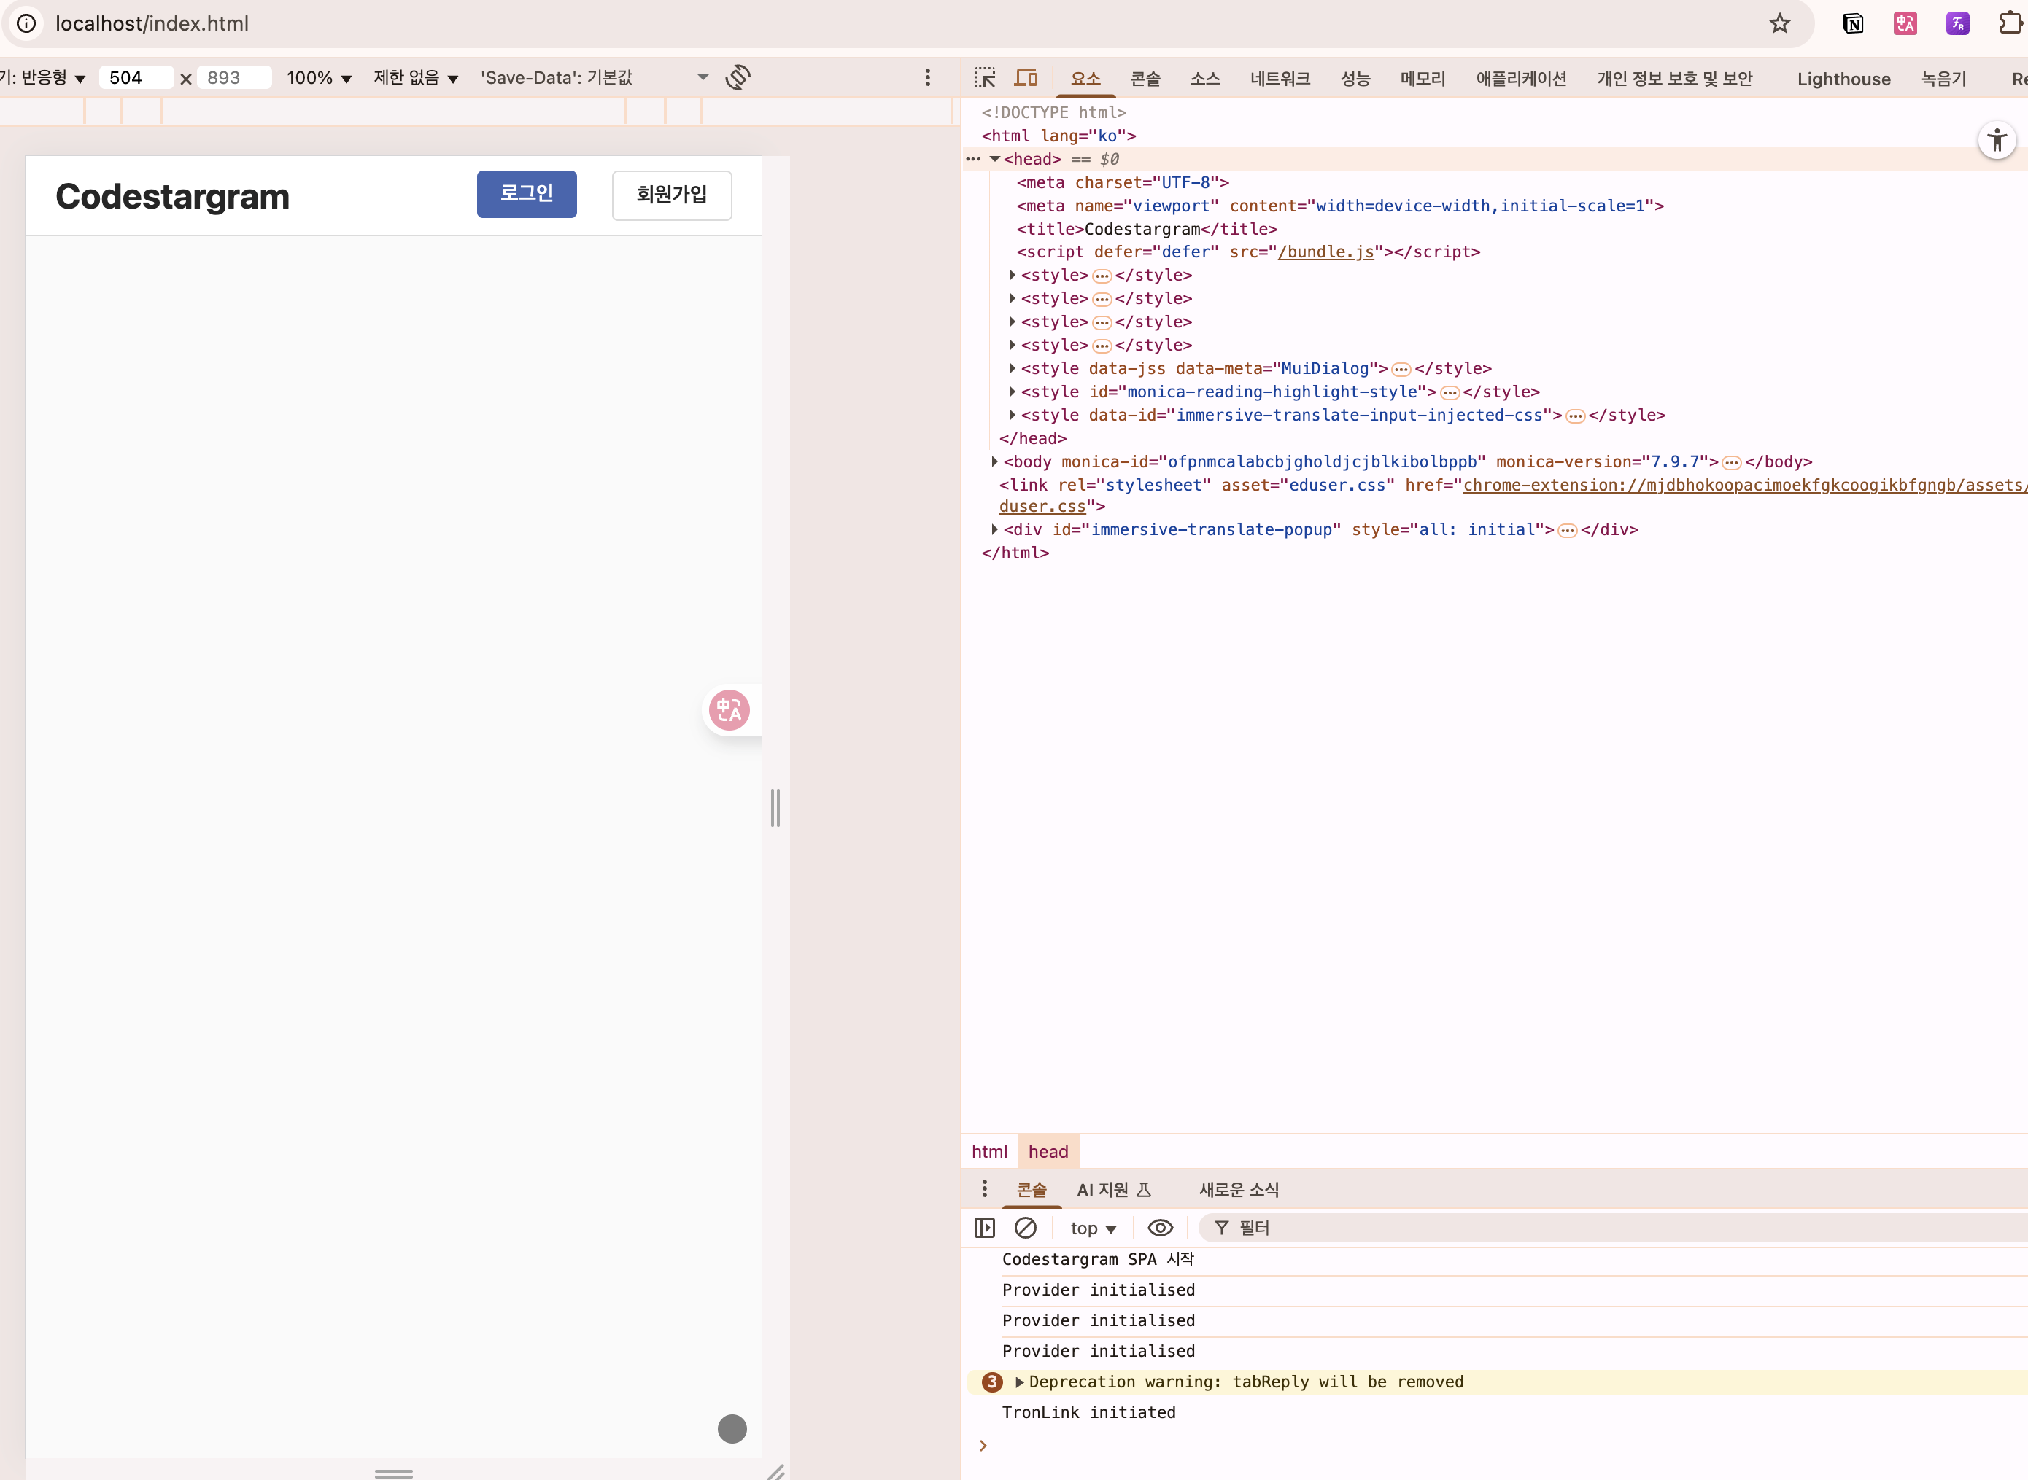Click the 로그인 button
Viewport: 2028px width, 1480px height.
click(526, 193)
